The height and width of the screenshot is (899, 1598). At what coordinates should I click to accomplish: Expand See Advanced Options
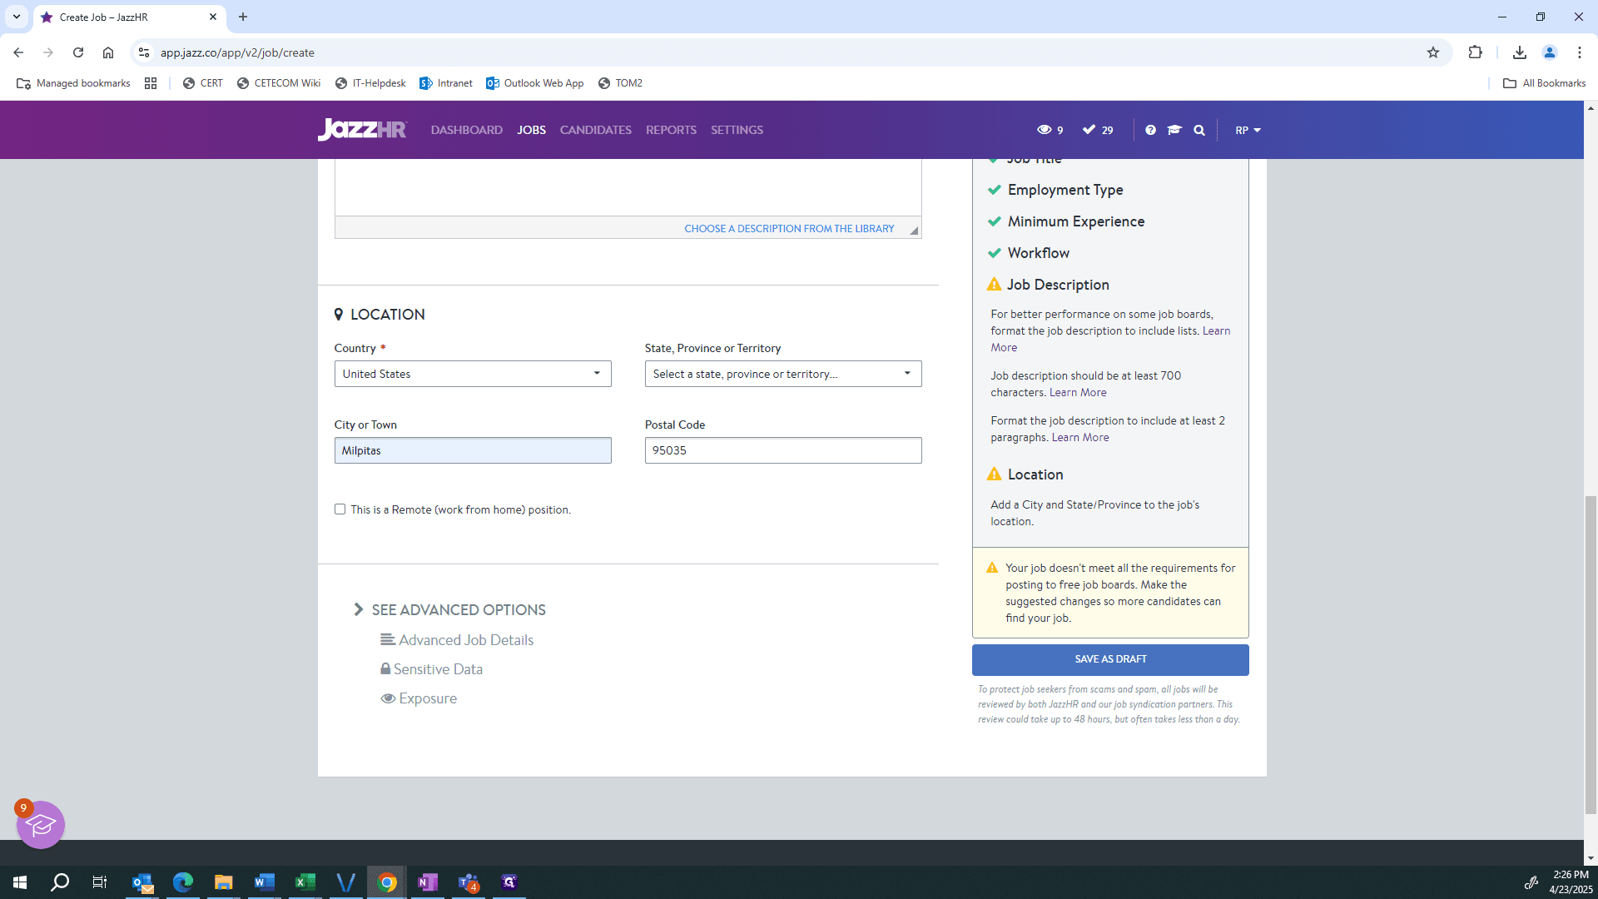click(450, 609)
